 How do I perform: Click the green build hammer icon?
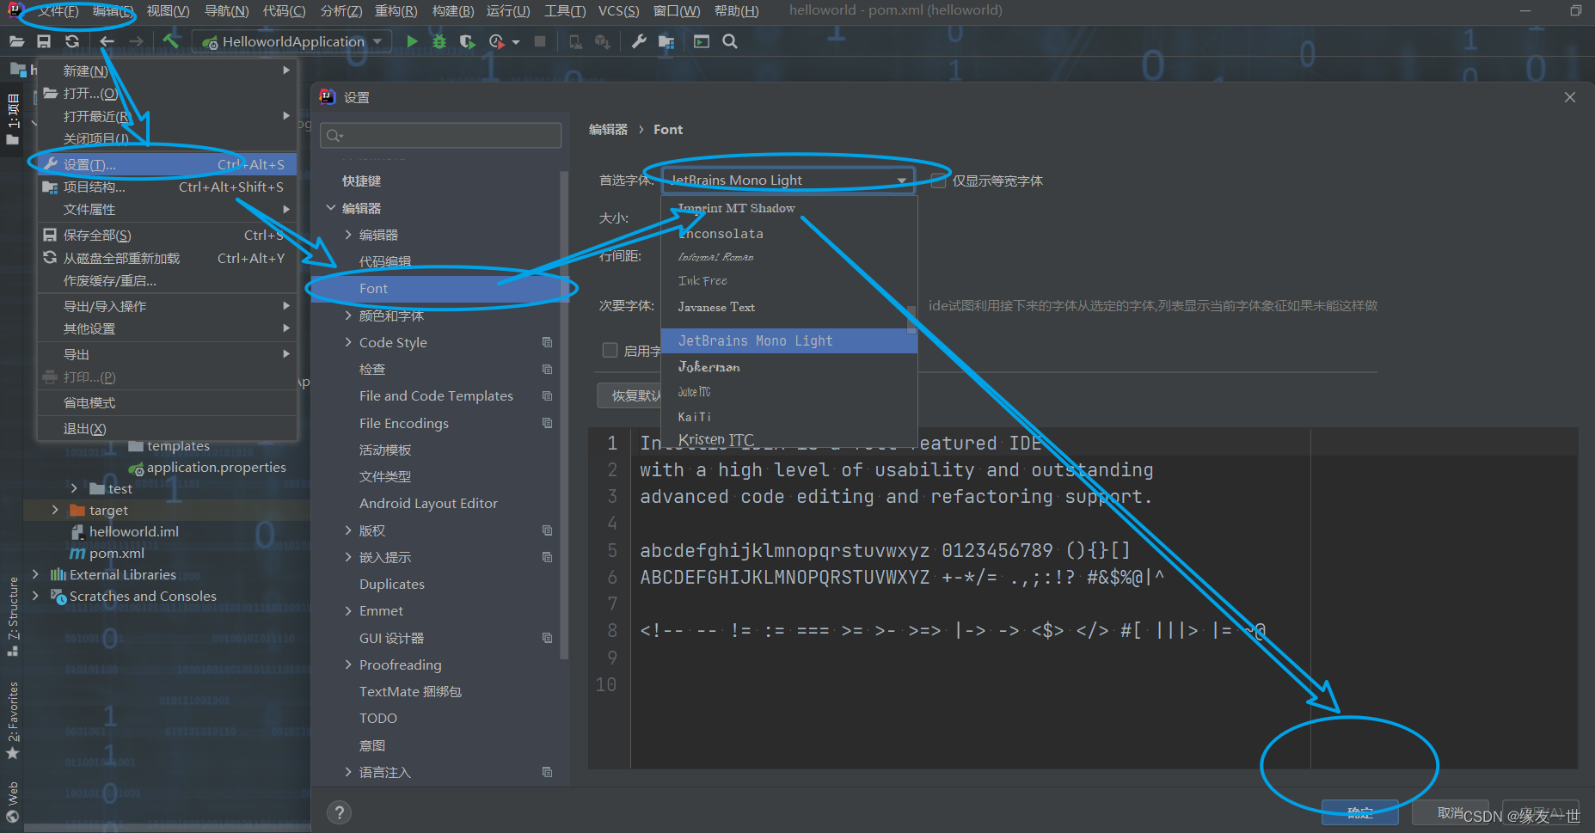(170, 40)
